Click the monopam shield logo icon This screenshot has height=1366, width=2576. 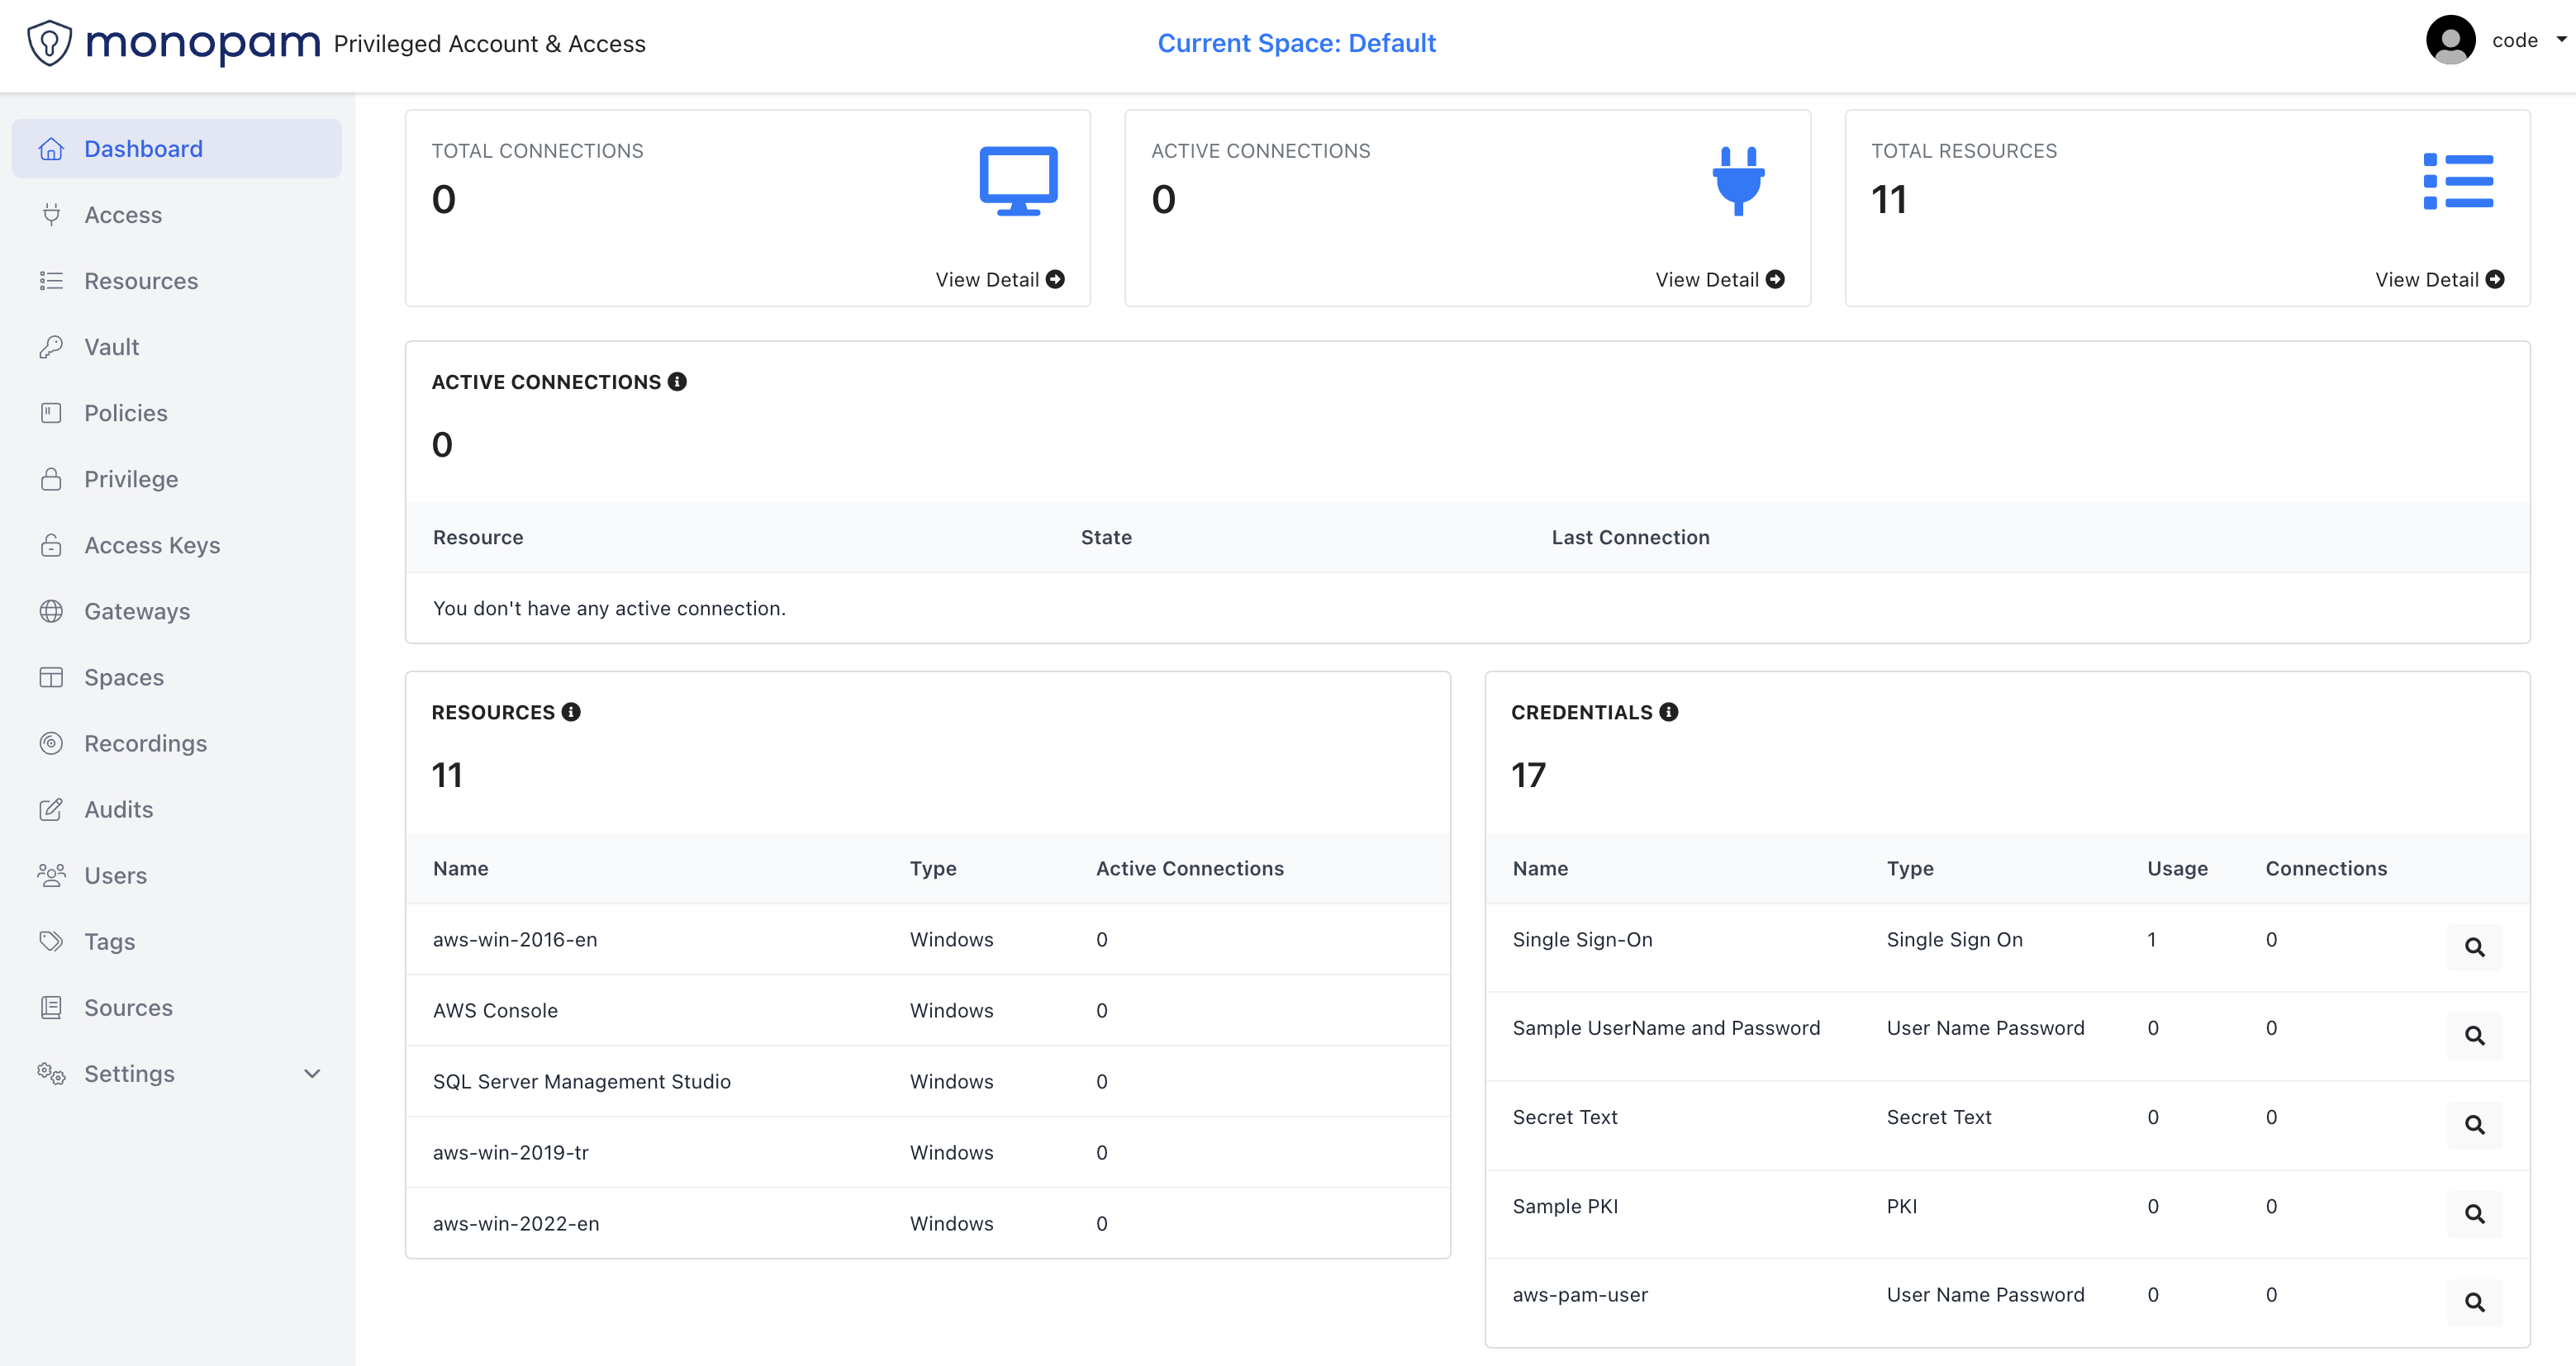49,43
